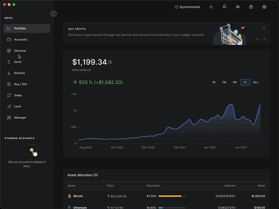
Task: Click the Portfolio chart icon
Action: (x=9, y=29)
